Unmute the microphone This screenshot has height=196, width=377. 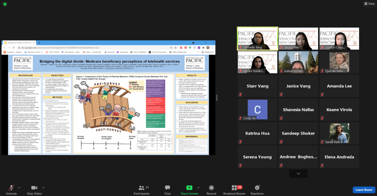(x=11, y=189)
